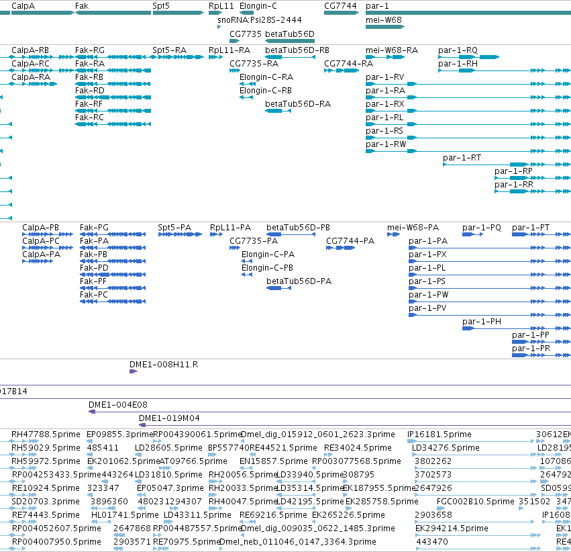This screenshot has width=571, height=552.
Task: Open clone label DME1-004E08
Action: pyautogui.click(x=117, y=404)
